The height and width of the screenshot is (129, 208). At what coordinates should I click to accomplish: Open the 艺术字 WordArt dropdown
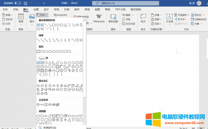(181, 19)
